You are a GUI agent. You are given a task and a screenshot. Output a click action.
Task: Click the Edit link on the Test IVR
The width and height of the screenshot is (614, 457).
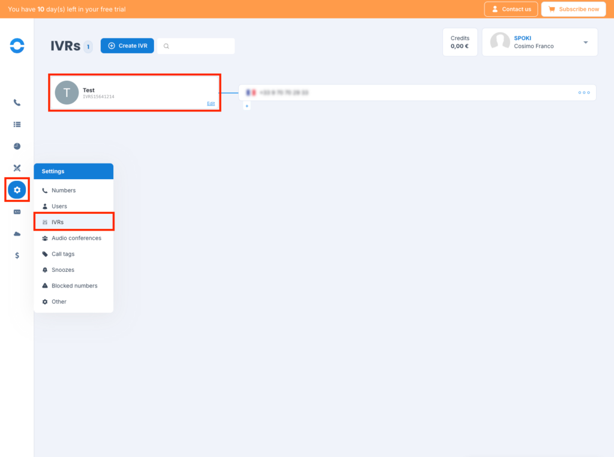pos(210,104)
